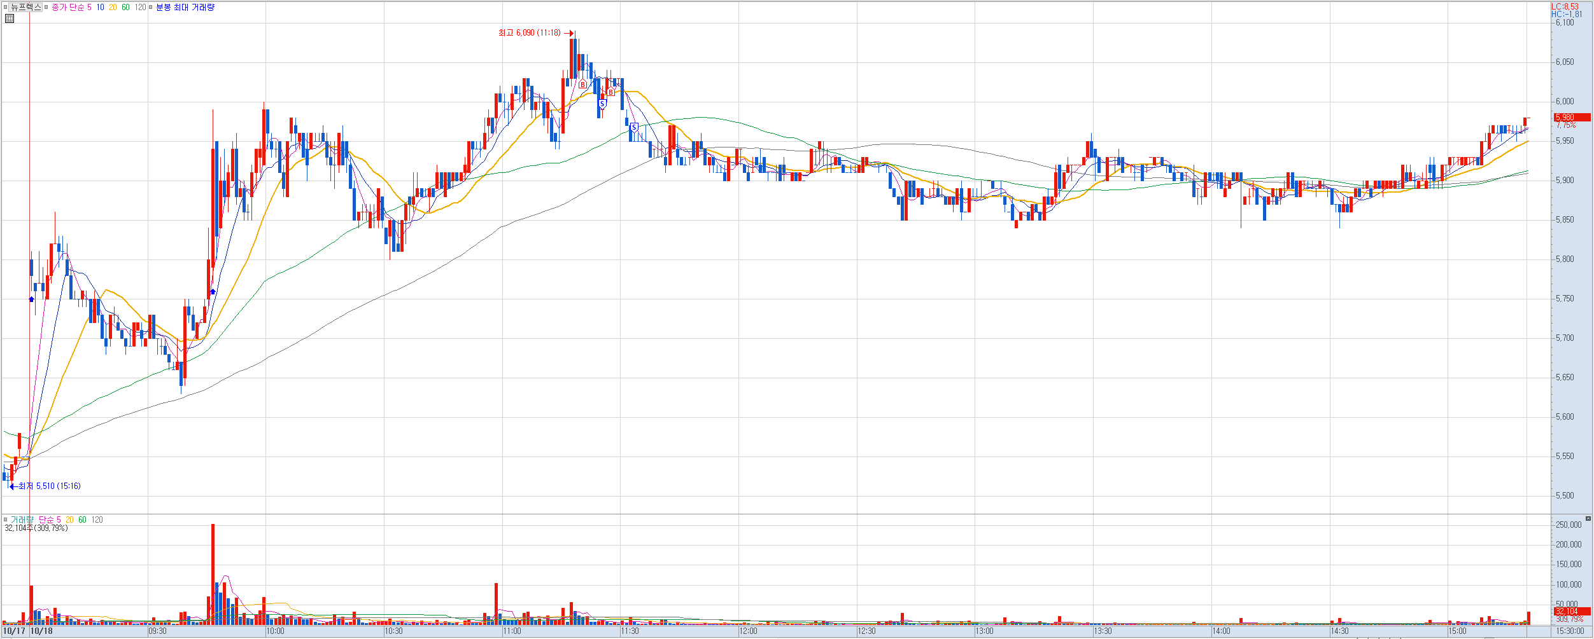
Task: Click the 100,000 volume axis label
Action: tap(1569, 584)
